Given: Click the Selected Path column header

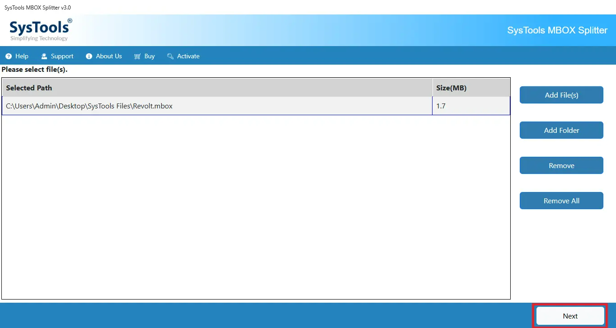Looking at the screenshot, I should click(217, 88).
